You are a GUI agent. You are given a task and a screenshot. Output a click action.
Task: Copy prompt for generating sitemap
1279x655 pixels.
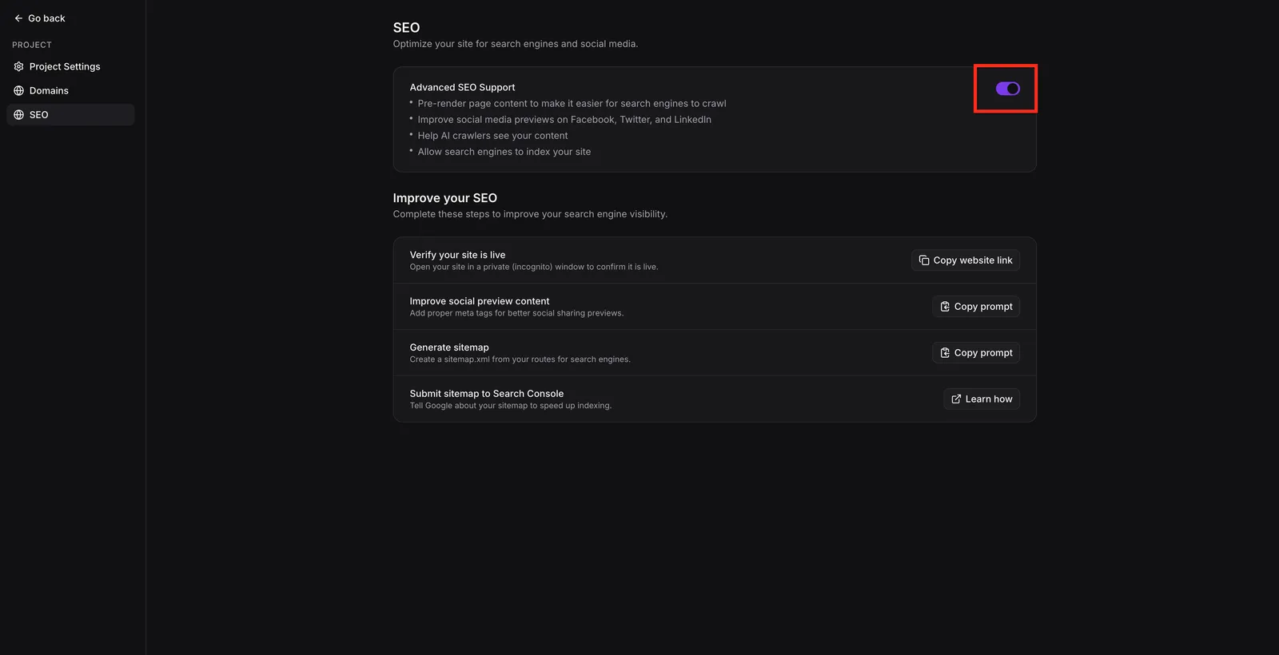pyautogui.click(x=976, y=353)
